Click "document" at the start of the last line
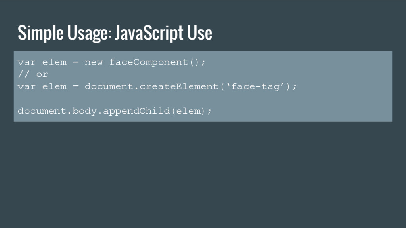Screen dimensions: 406x228 [x=42, y=111]
